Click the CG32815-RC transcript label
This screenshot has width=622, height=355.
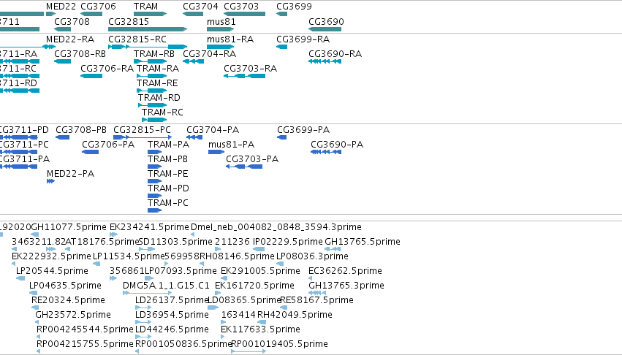[x=137, y=39]
